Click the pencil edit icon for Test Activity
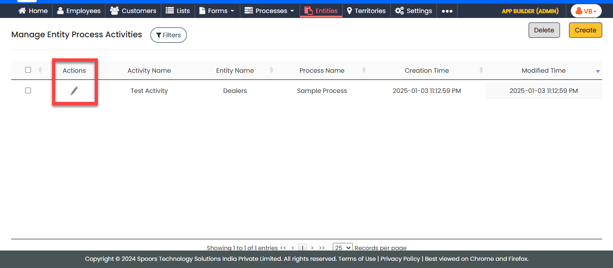613x268 pixels. pyautogui.click(x=74, y=91)
